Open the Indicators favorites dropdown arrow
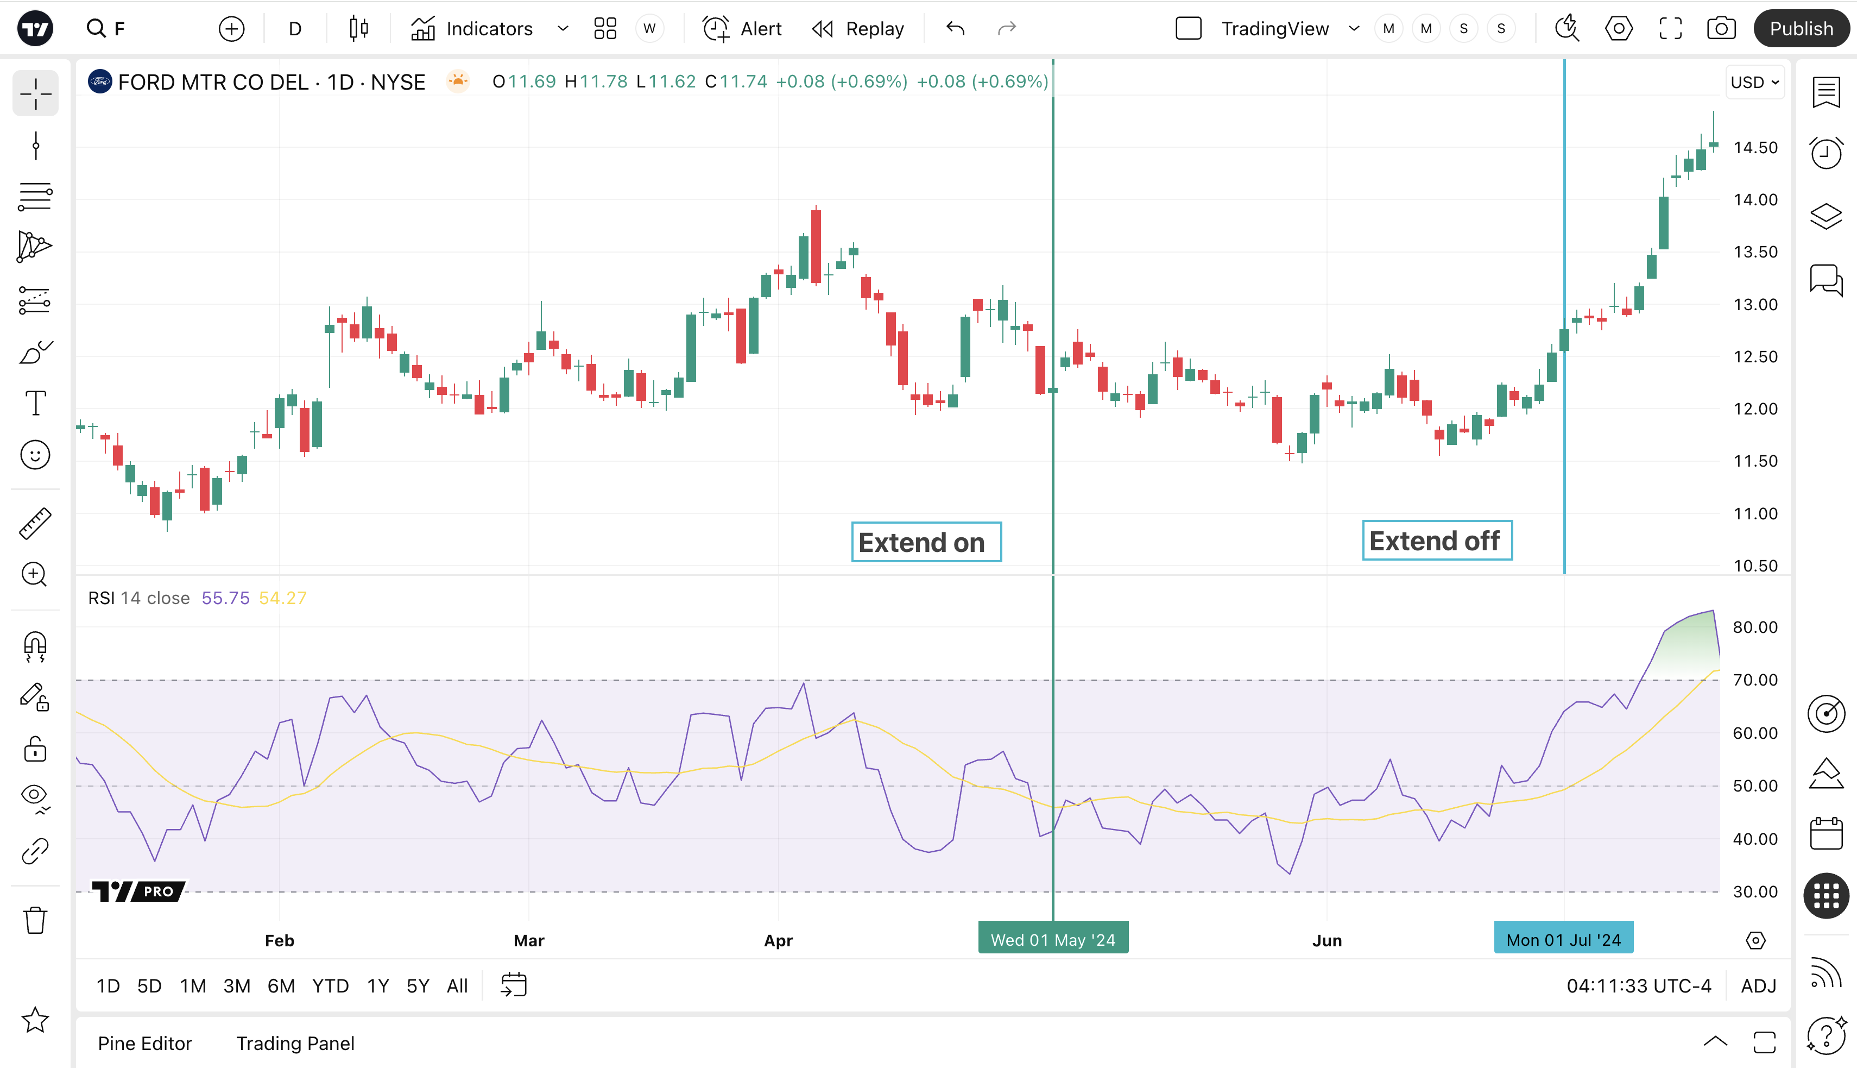The image size is (1857, 1068). click(x=563, y=29)
